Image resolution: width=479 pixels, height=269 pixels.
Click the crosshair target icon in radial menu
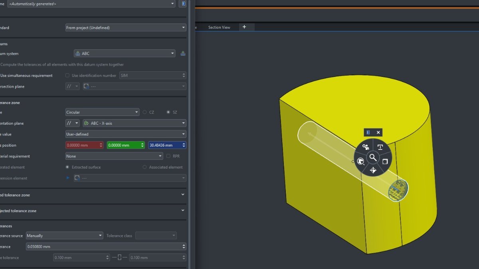coord(373,170)
